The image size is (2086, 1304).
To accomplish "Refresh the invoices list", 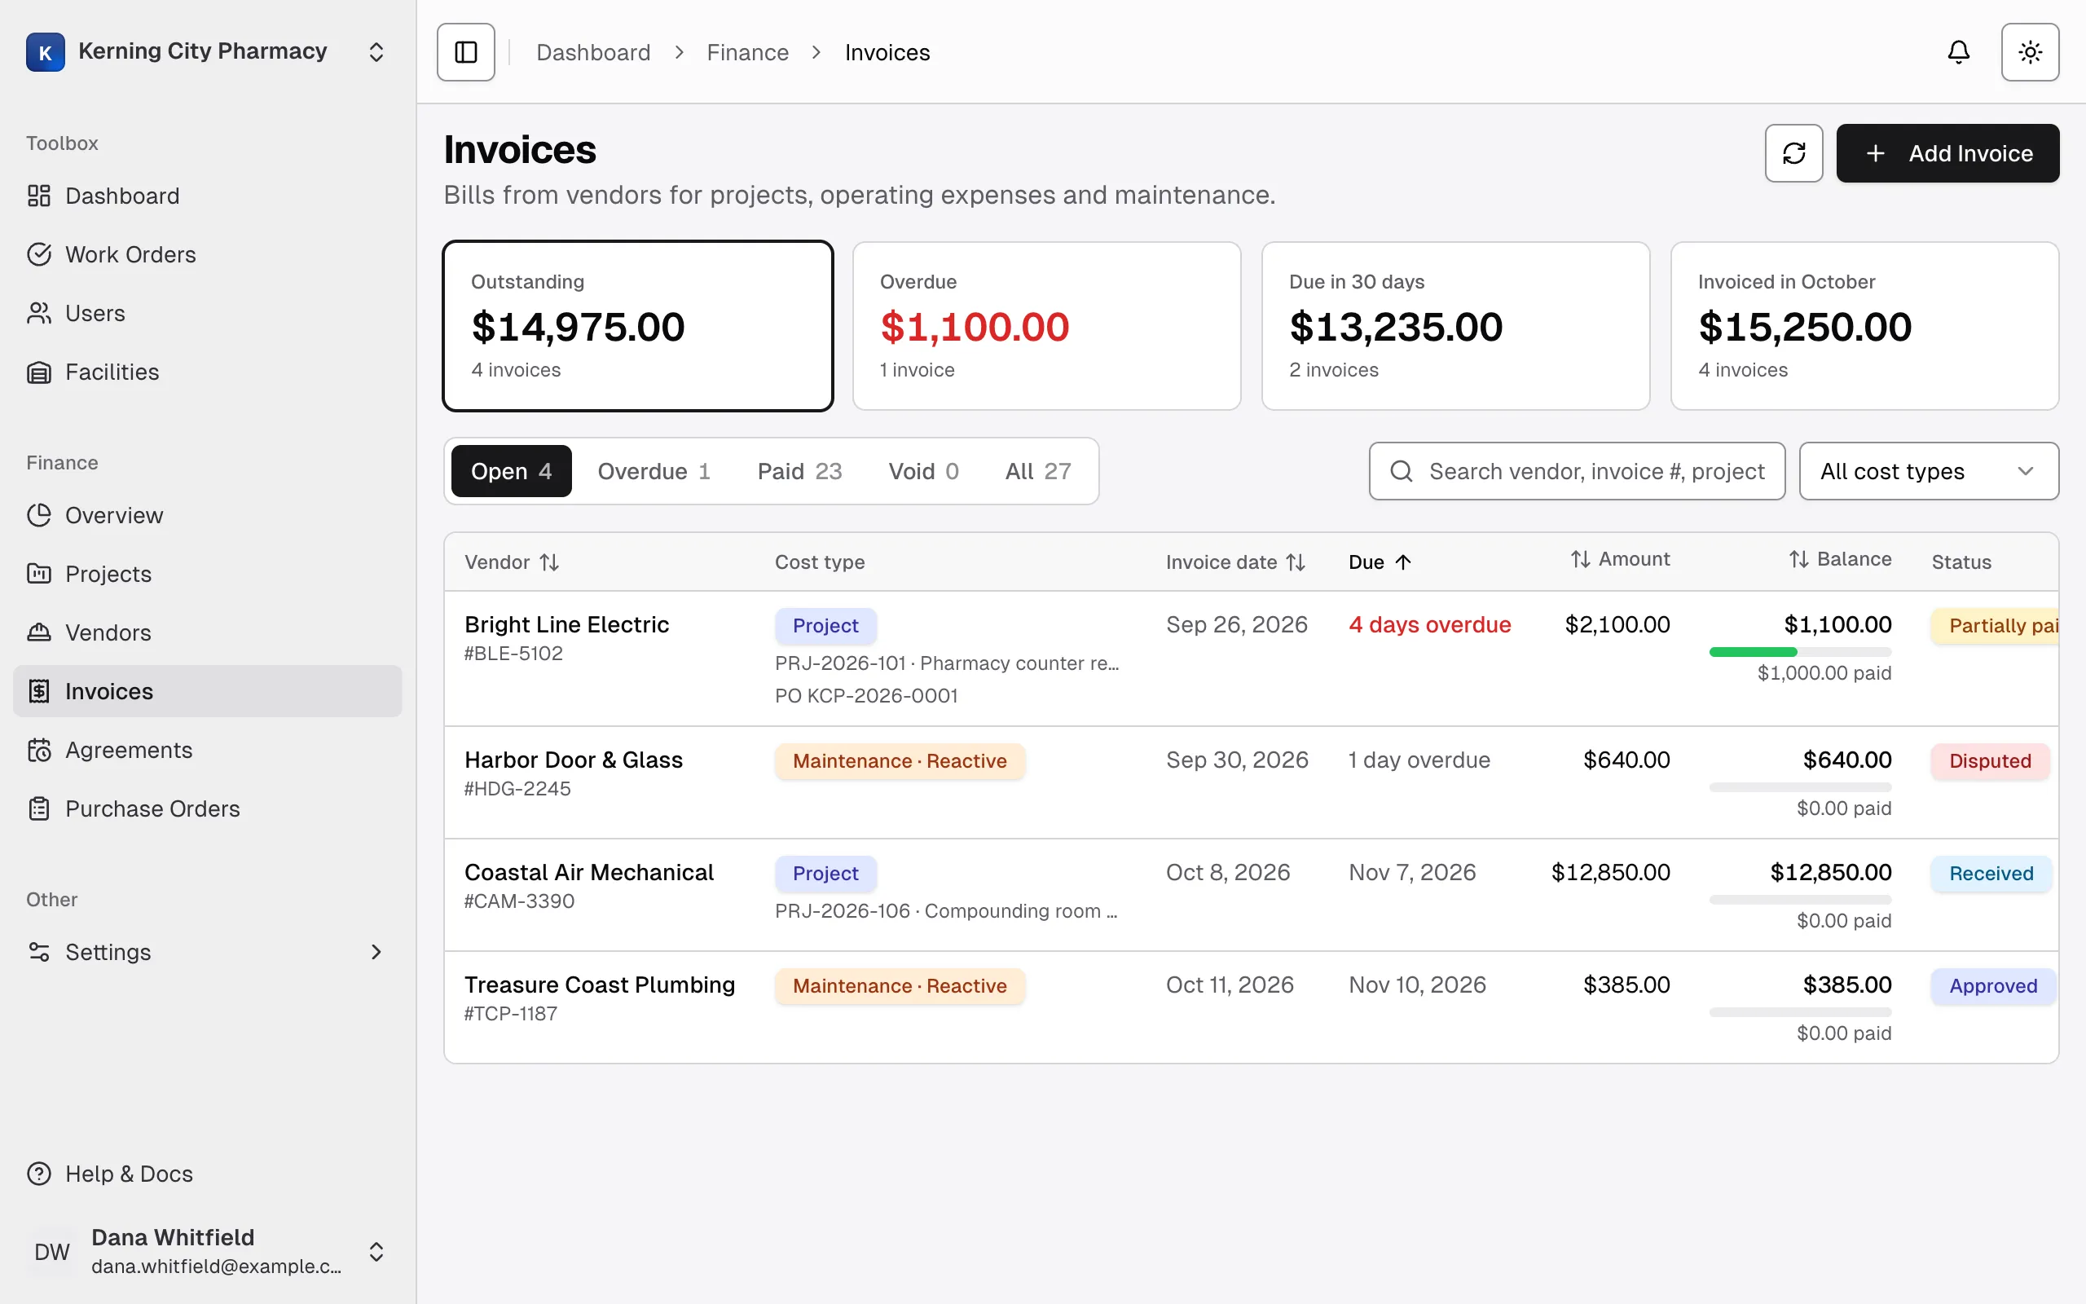I will pos(1793,152).
